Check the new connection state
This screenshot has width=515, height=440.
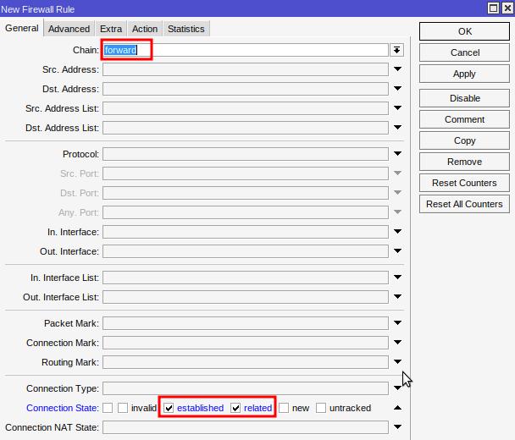[284, 408]
